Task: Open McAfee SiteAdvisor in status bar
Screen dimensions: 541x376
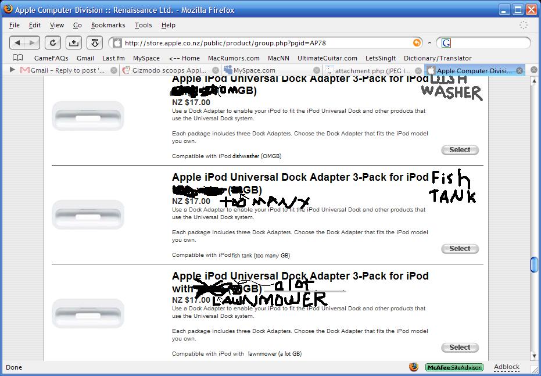Action: tap(454, 367)
